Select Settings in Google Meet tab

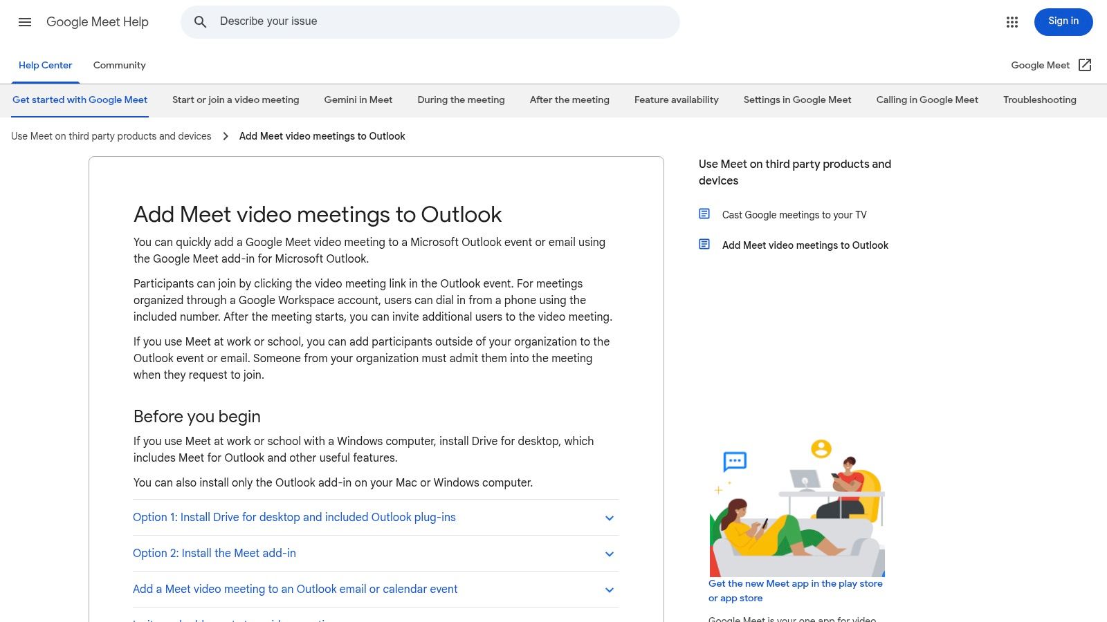pos(798,100)
